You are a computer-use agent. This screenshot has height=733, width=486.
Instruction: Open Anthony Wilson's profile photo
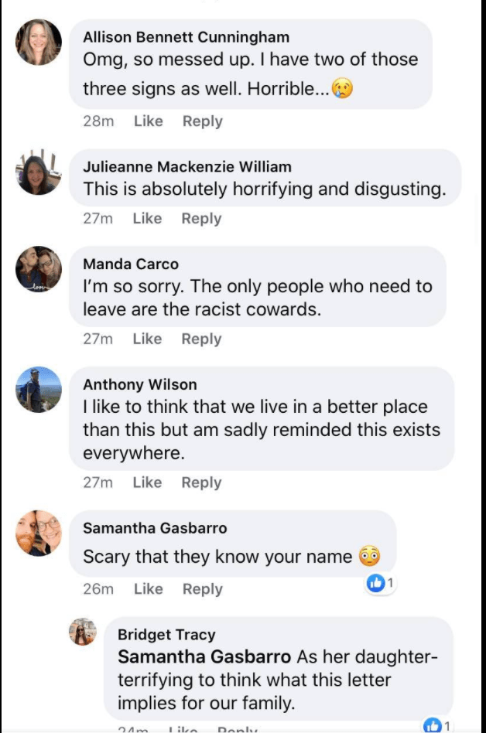[39, 390]
